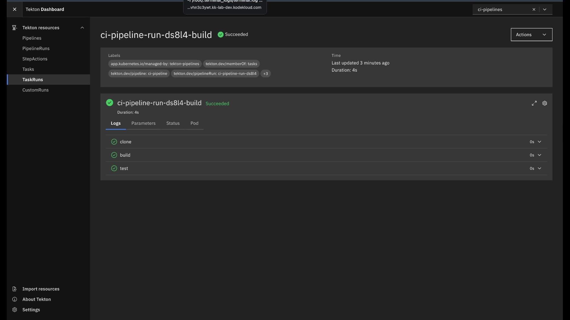
Task: Open Pipelines in the sidebar
Action: click(x=32, y=38)
